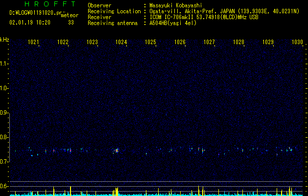Viewport: 308px width, 196px height.
Task: Click frequency axis label 0.6
Action: click(4, 186)
